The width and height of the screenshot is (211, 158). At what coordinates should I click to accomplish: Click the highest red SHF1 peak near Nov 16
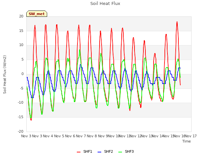pos(177,22)
